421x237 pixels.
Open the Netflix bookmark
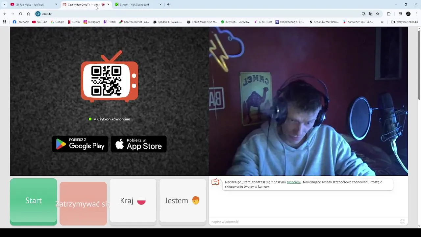click(x=74, y=22)
